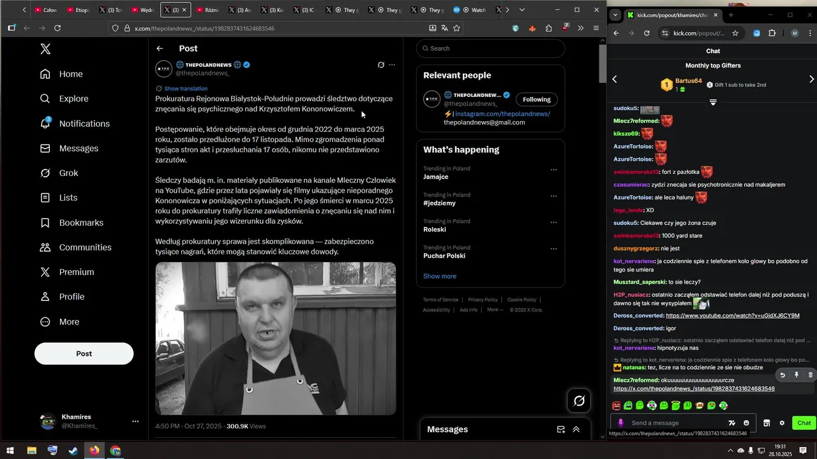817x459 pixels.
Task: Click Privacy Policy footer link
Action: click(483, 300)
